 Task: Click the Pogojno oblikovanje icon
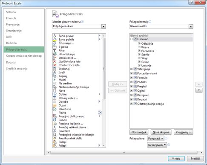click(x=55, y=116)
